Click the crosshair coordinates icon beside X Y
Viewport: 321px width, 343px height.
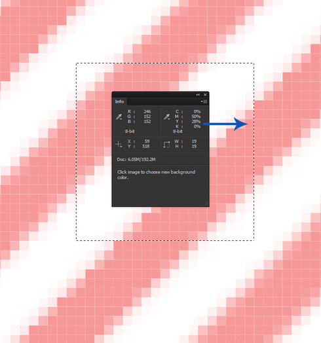point(119,144)
